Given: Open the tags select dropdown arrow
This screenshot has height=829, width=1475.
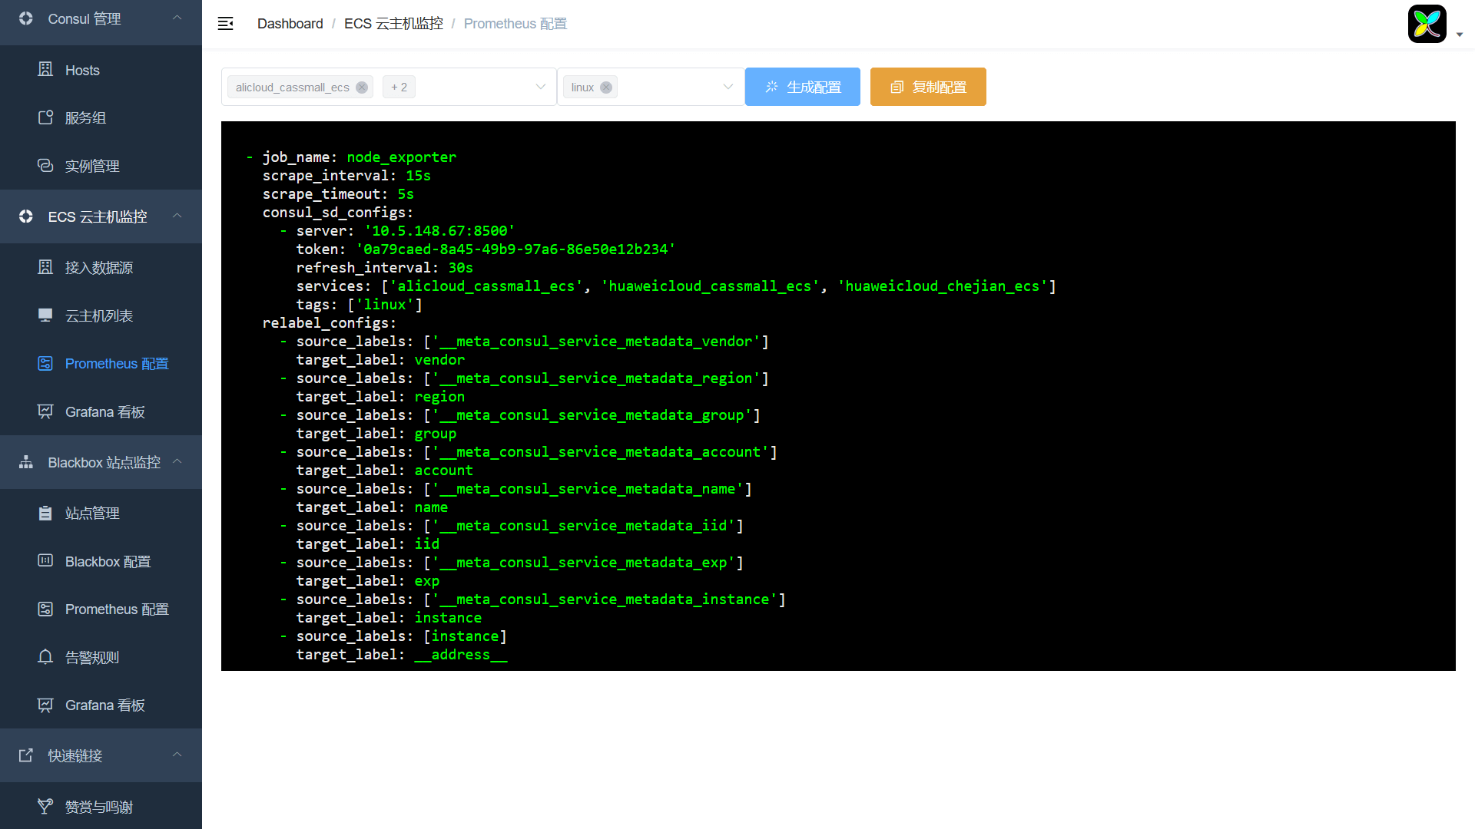Looking at the screenshot, I should (728, 87).
